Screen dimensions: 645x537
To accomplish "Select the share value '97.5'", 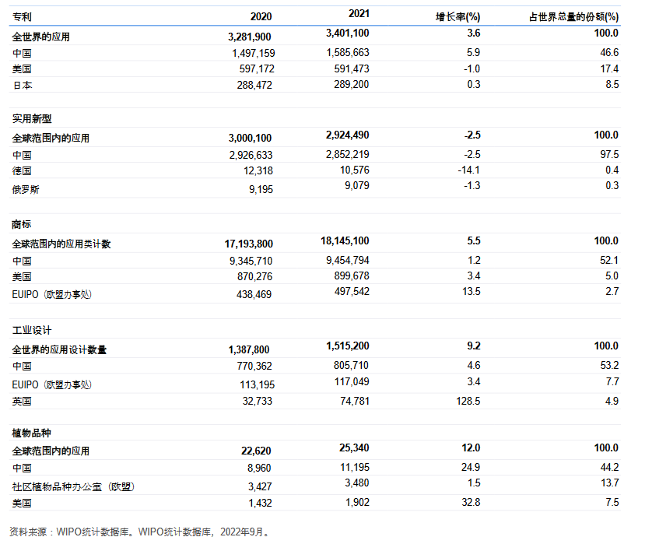I will point(610,154).
